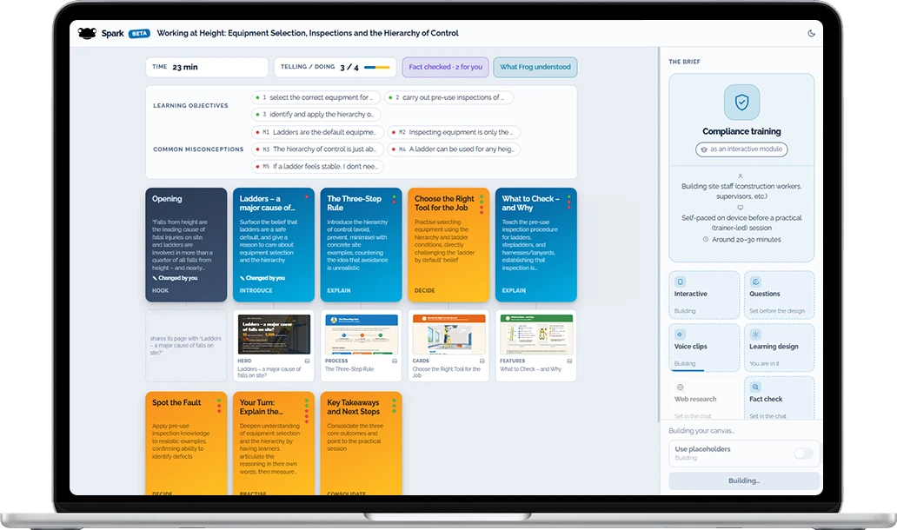
Task: Toggle the Use placeholders switch
Action: (x=803, y=454)
